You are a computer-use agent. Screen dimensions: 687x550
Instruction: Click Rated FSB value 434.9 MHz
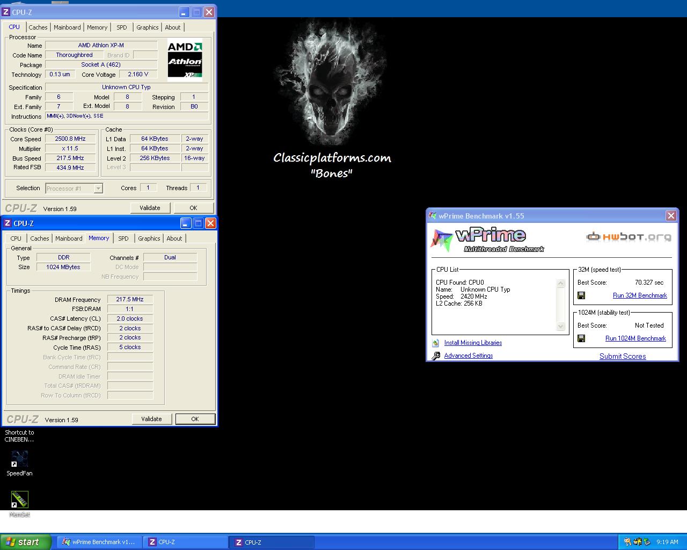click(70, 168)
